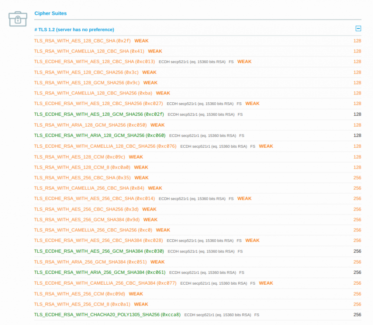Click TLS_ECDHE_RSA_WITH_AES_128_GCM_SHA256 (0xc02f) cipher
The height and width of the screenshot is (325, 373).
tap(99, 114)
